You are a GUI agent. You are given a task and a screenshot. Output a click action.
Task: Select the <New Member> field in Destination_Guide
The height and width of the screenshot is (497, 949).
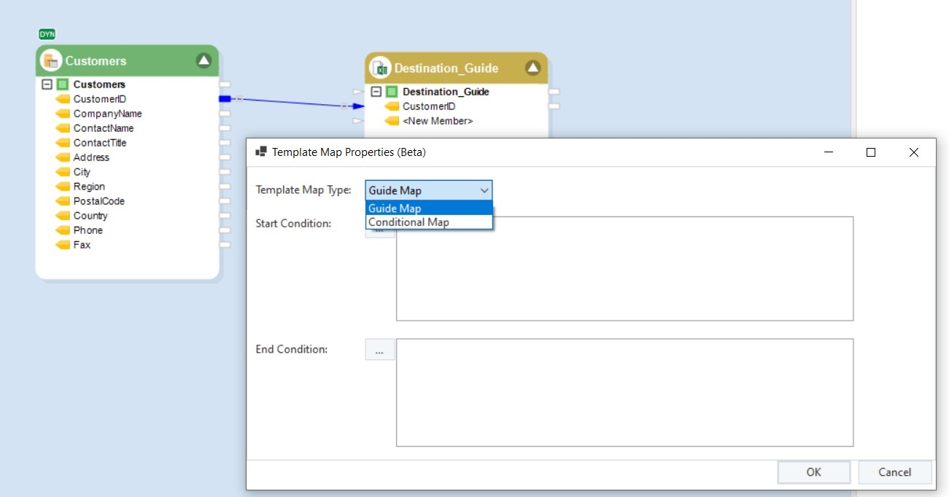coord(437,121)
